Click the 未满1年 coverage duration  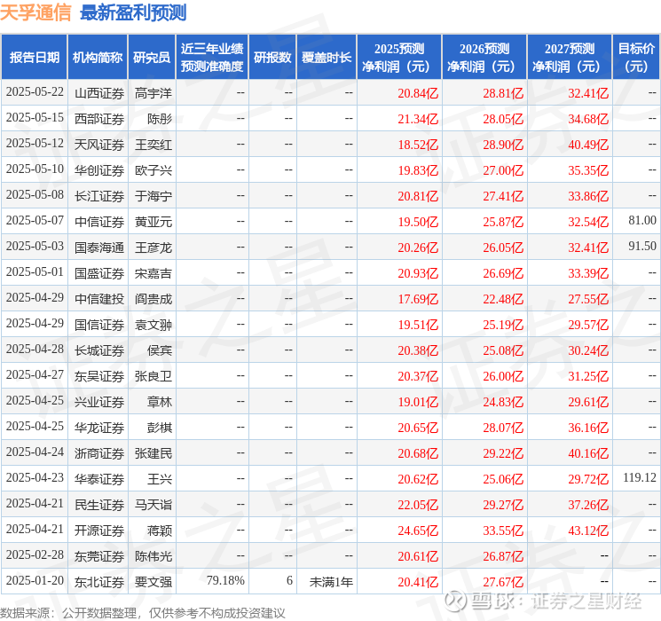coord(331,582)
